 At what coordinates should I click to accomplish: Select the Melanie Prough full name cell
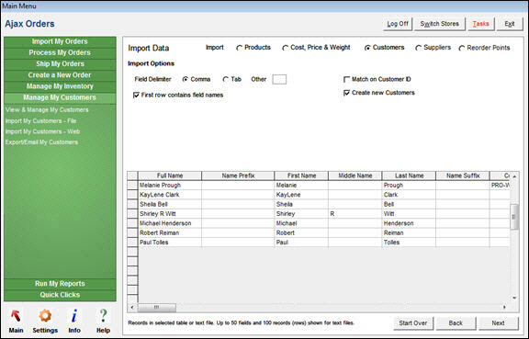coord(170,186)
